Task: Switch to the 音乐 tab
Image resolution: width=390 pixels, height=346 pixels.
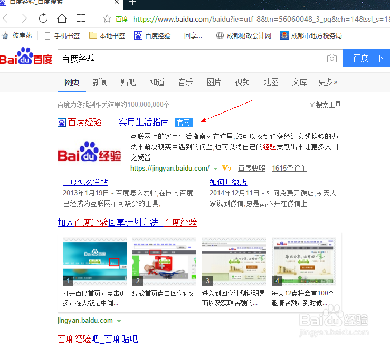Action: point(186,82)
